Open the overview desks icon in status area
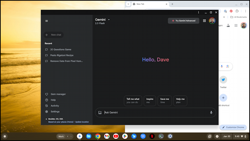 pyautogui.click(x=210, y=136)
